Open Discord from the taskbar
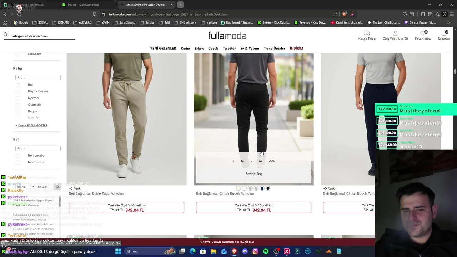The image size is (457, 257). (245, 251)
